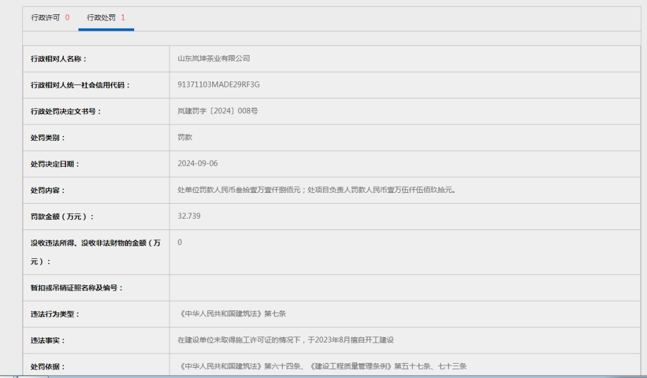Screen dimensions: 647x378
Task: Click decision date 2024-09-06
Action: coord(198,164)
